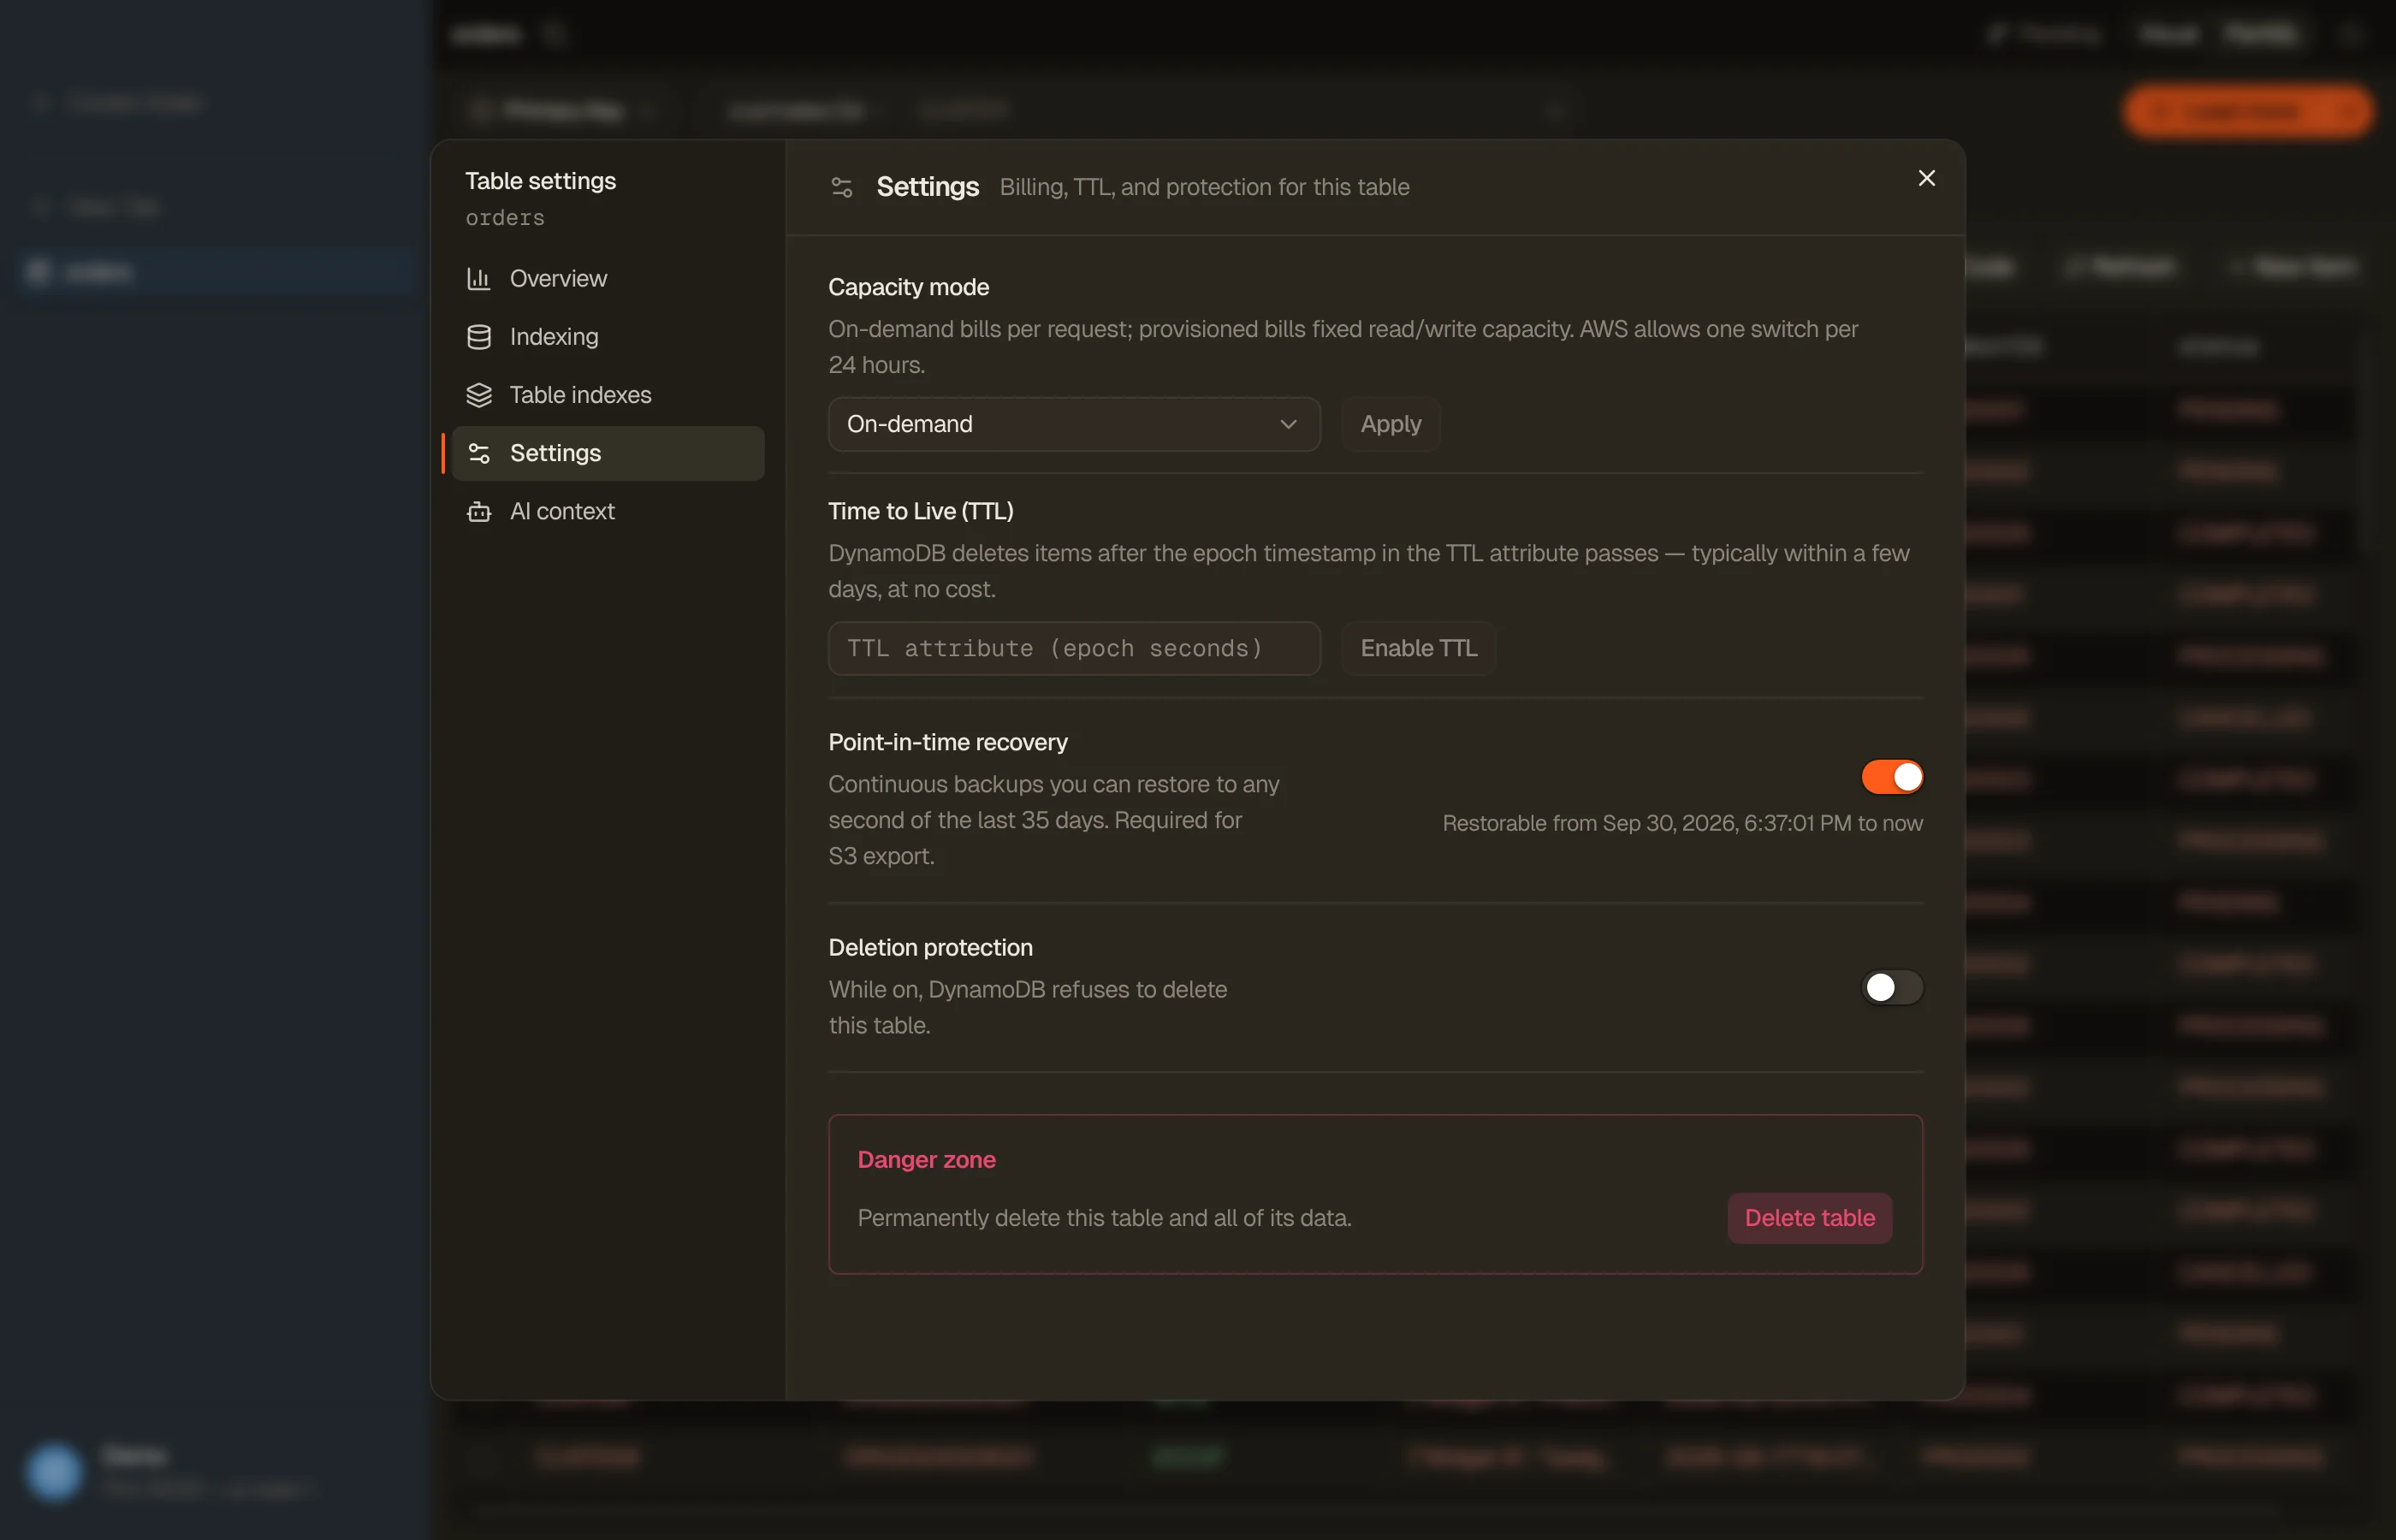
Task: Click the Overview bar chart icon
Action: click(x=479, y=278)
